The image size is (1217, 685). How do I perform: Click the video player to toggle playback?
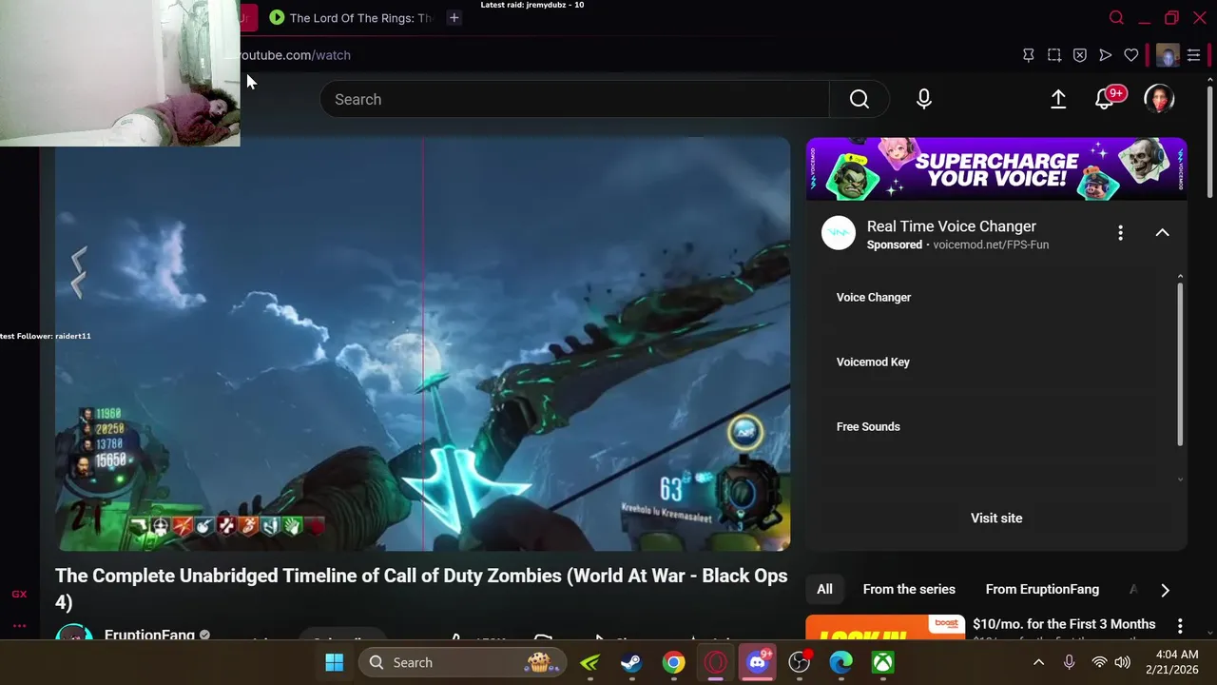(x=422, y=344)
